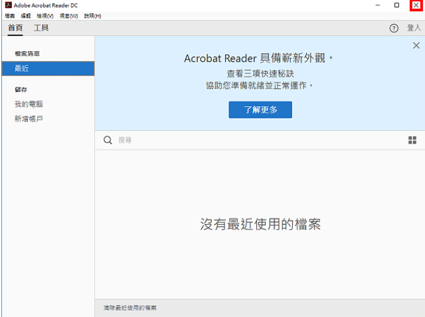Open the 檢視(V) menu

coord(45,16)
